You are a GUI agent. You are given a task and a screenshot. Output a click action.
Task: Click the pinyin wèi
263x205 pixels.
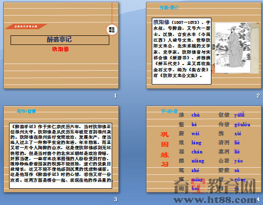195,134
